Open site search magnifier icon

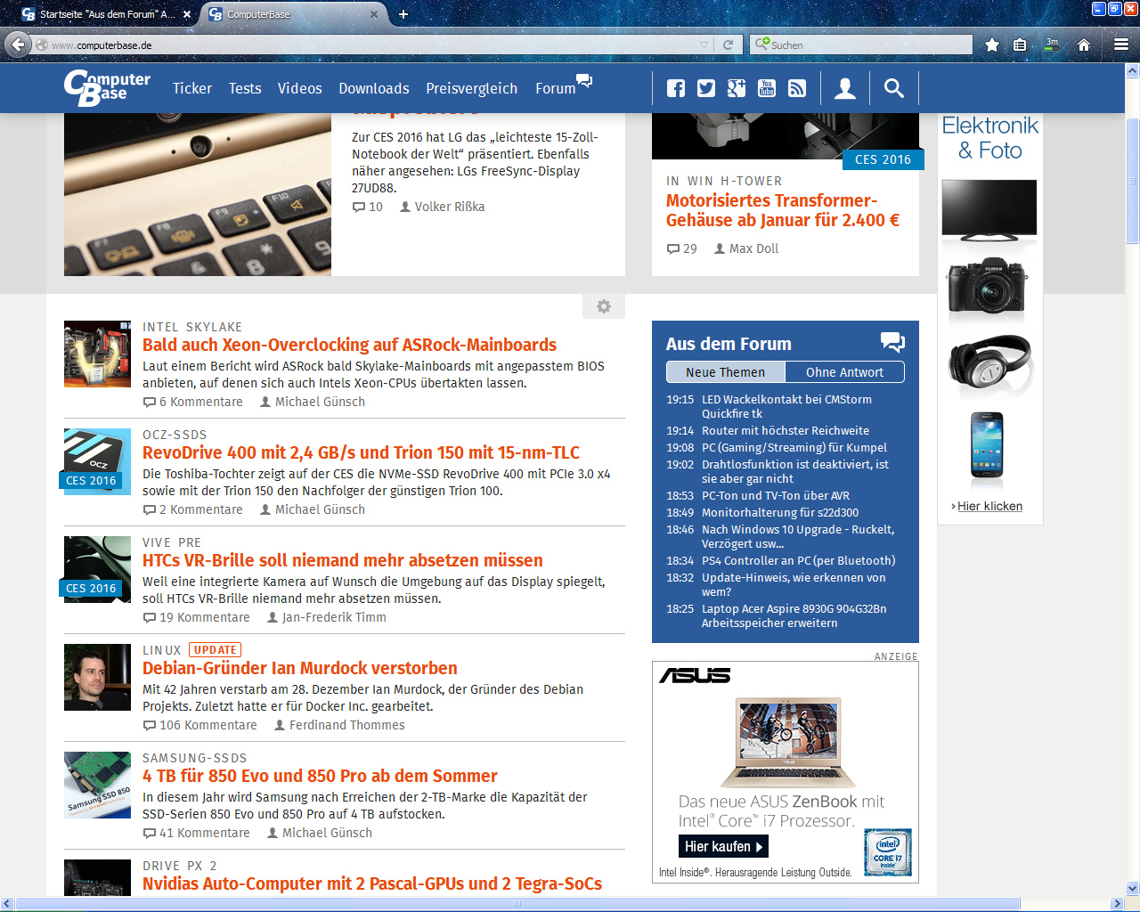pos(894,88)
